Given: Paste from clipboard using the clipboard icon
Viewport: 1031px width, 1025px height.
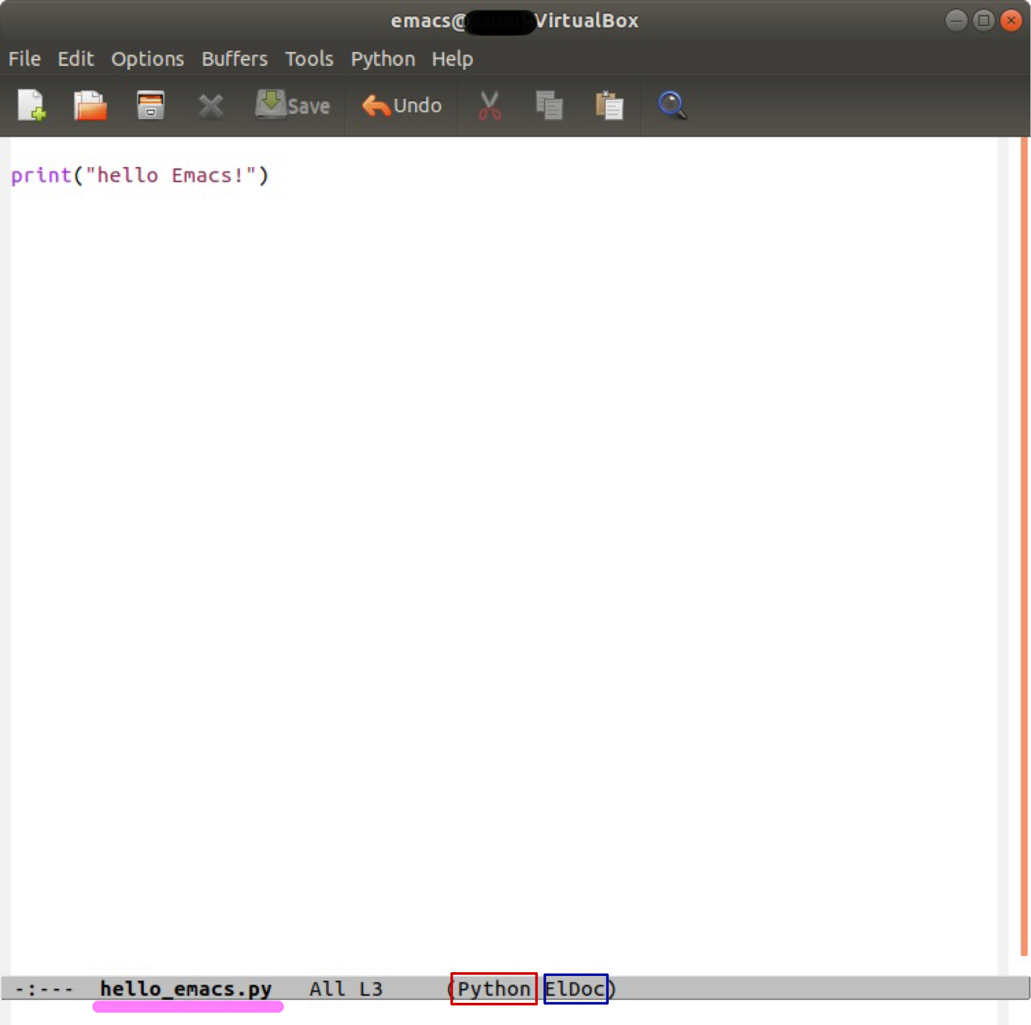Looking at the screenshot, I should pyautogui.click(x=610, y=106).
